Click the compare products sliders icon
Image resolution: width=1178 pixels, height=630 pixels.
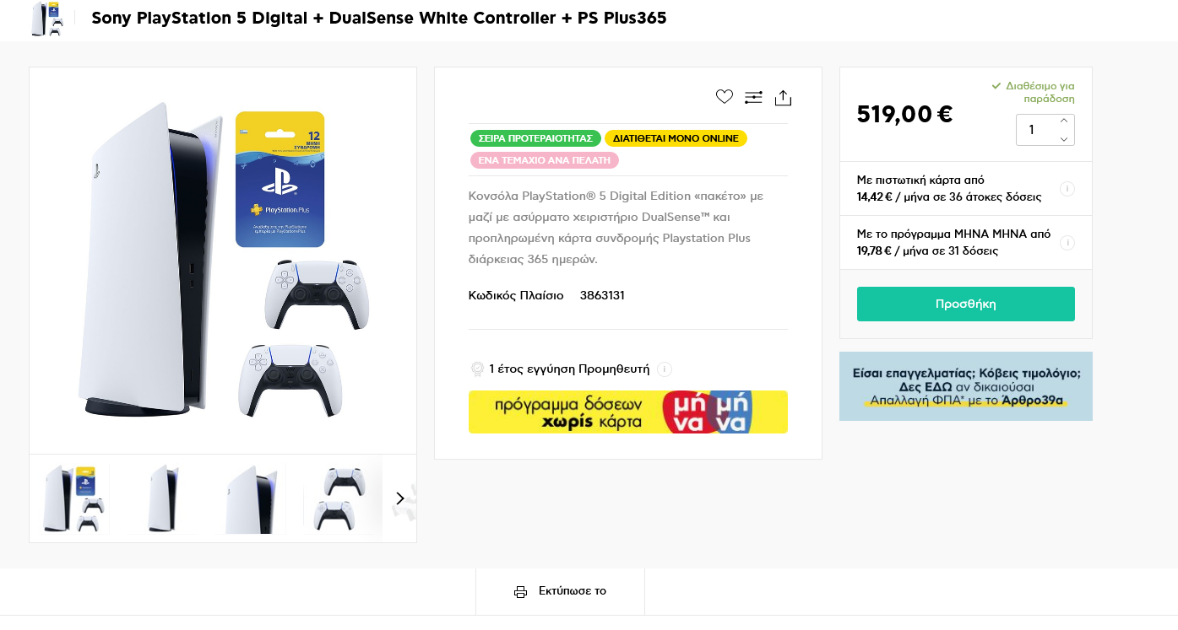coord(753,98)
